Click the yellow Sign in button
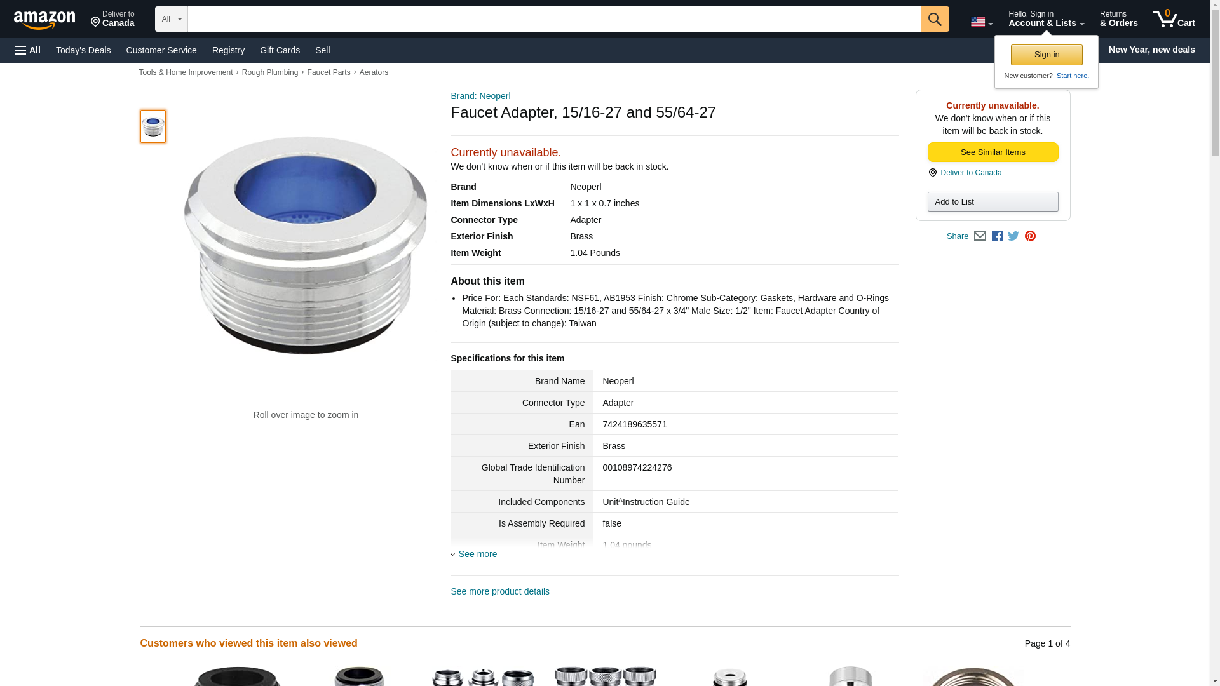The image size is (1220, 686). pyautogui.click(x=1047, y=55)
